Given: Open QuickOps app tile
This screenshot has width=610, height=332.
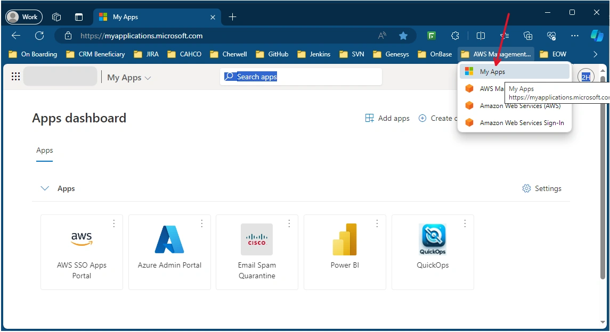Looking at the screenshot, I should (x=433, y=252).
